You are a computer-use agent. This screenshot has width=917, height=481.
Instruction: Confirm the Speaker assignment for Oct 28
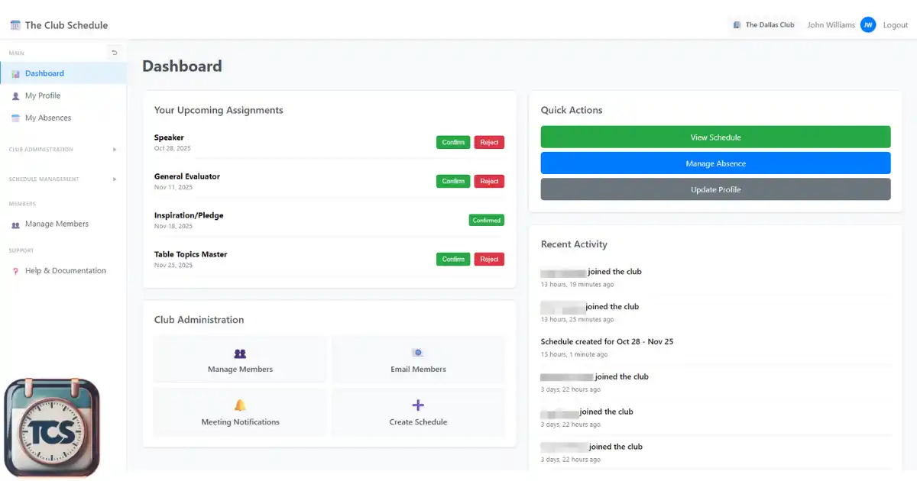453,142
